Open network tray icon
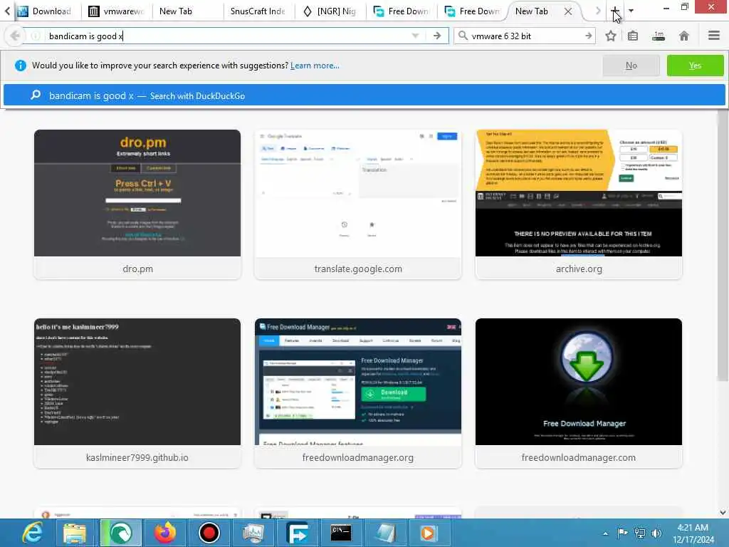This screenshot has height=547, width=729. pos(640,533)
